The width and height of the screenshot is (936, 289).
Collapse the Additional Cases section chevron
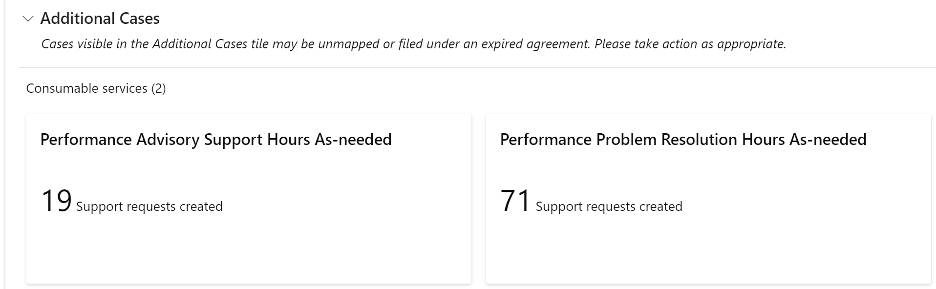coord(28,19)
